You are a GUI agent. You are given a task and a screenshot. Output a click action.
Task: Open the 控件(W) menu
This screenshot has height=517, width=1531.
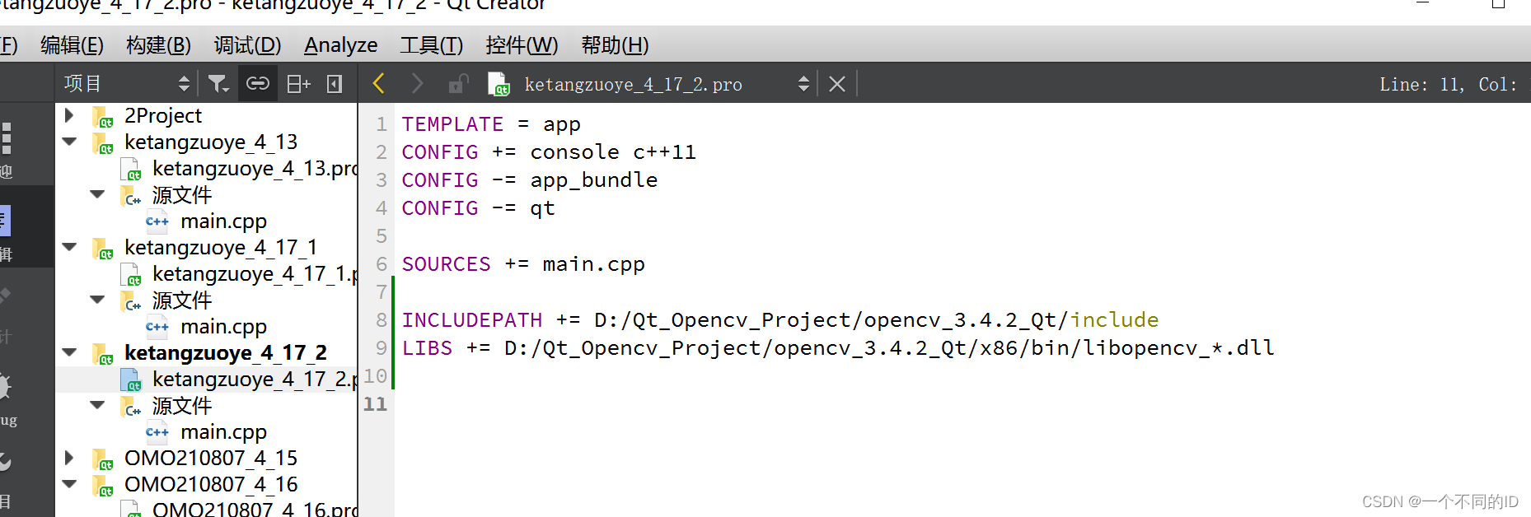[522, 45]
